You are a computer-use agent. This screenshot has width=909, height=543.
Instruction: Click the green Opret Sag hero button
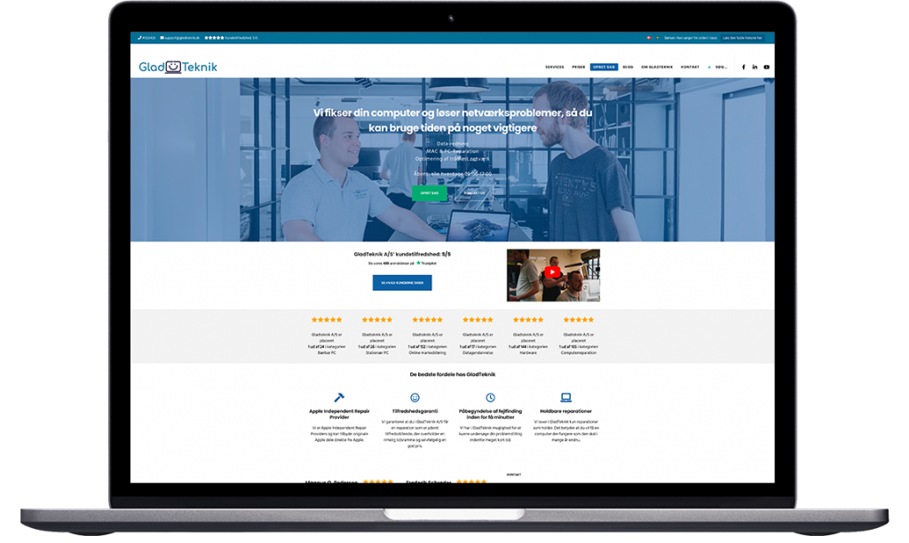[x=430, y=193]
